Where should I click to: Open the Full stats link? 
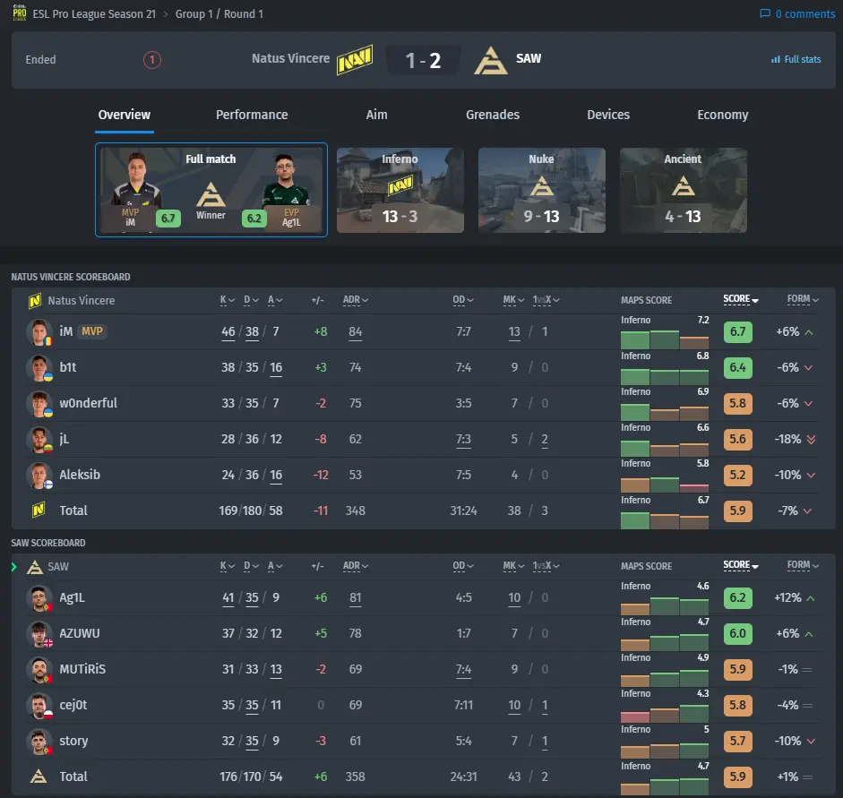[796, 60]
